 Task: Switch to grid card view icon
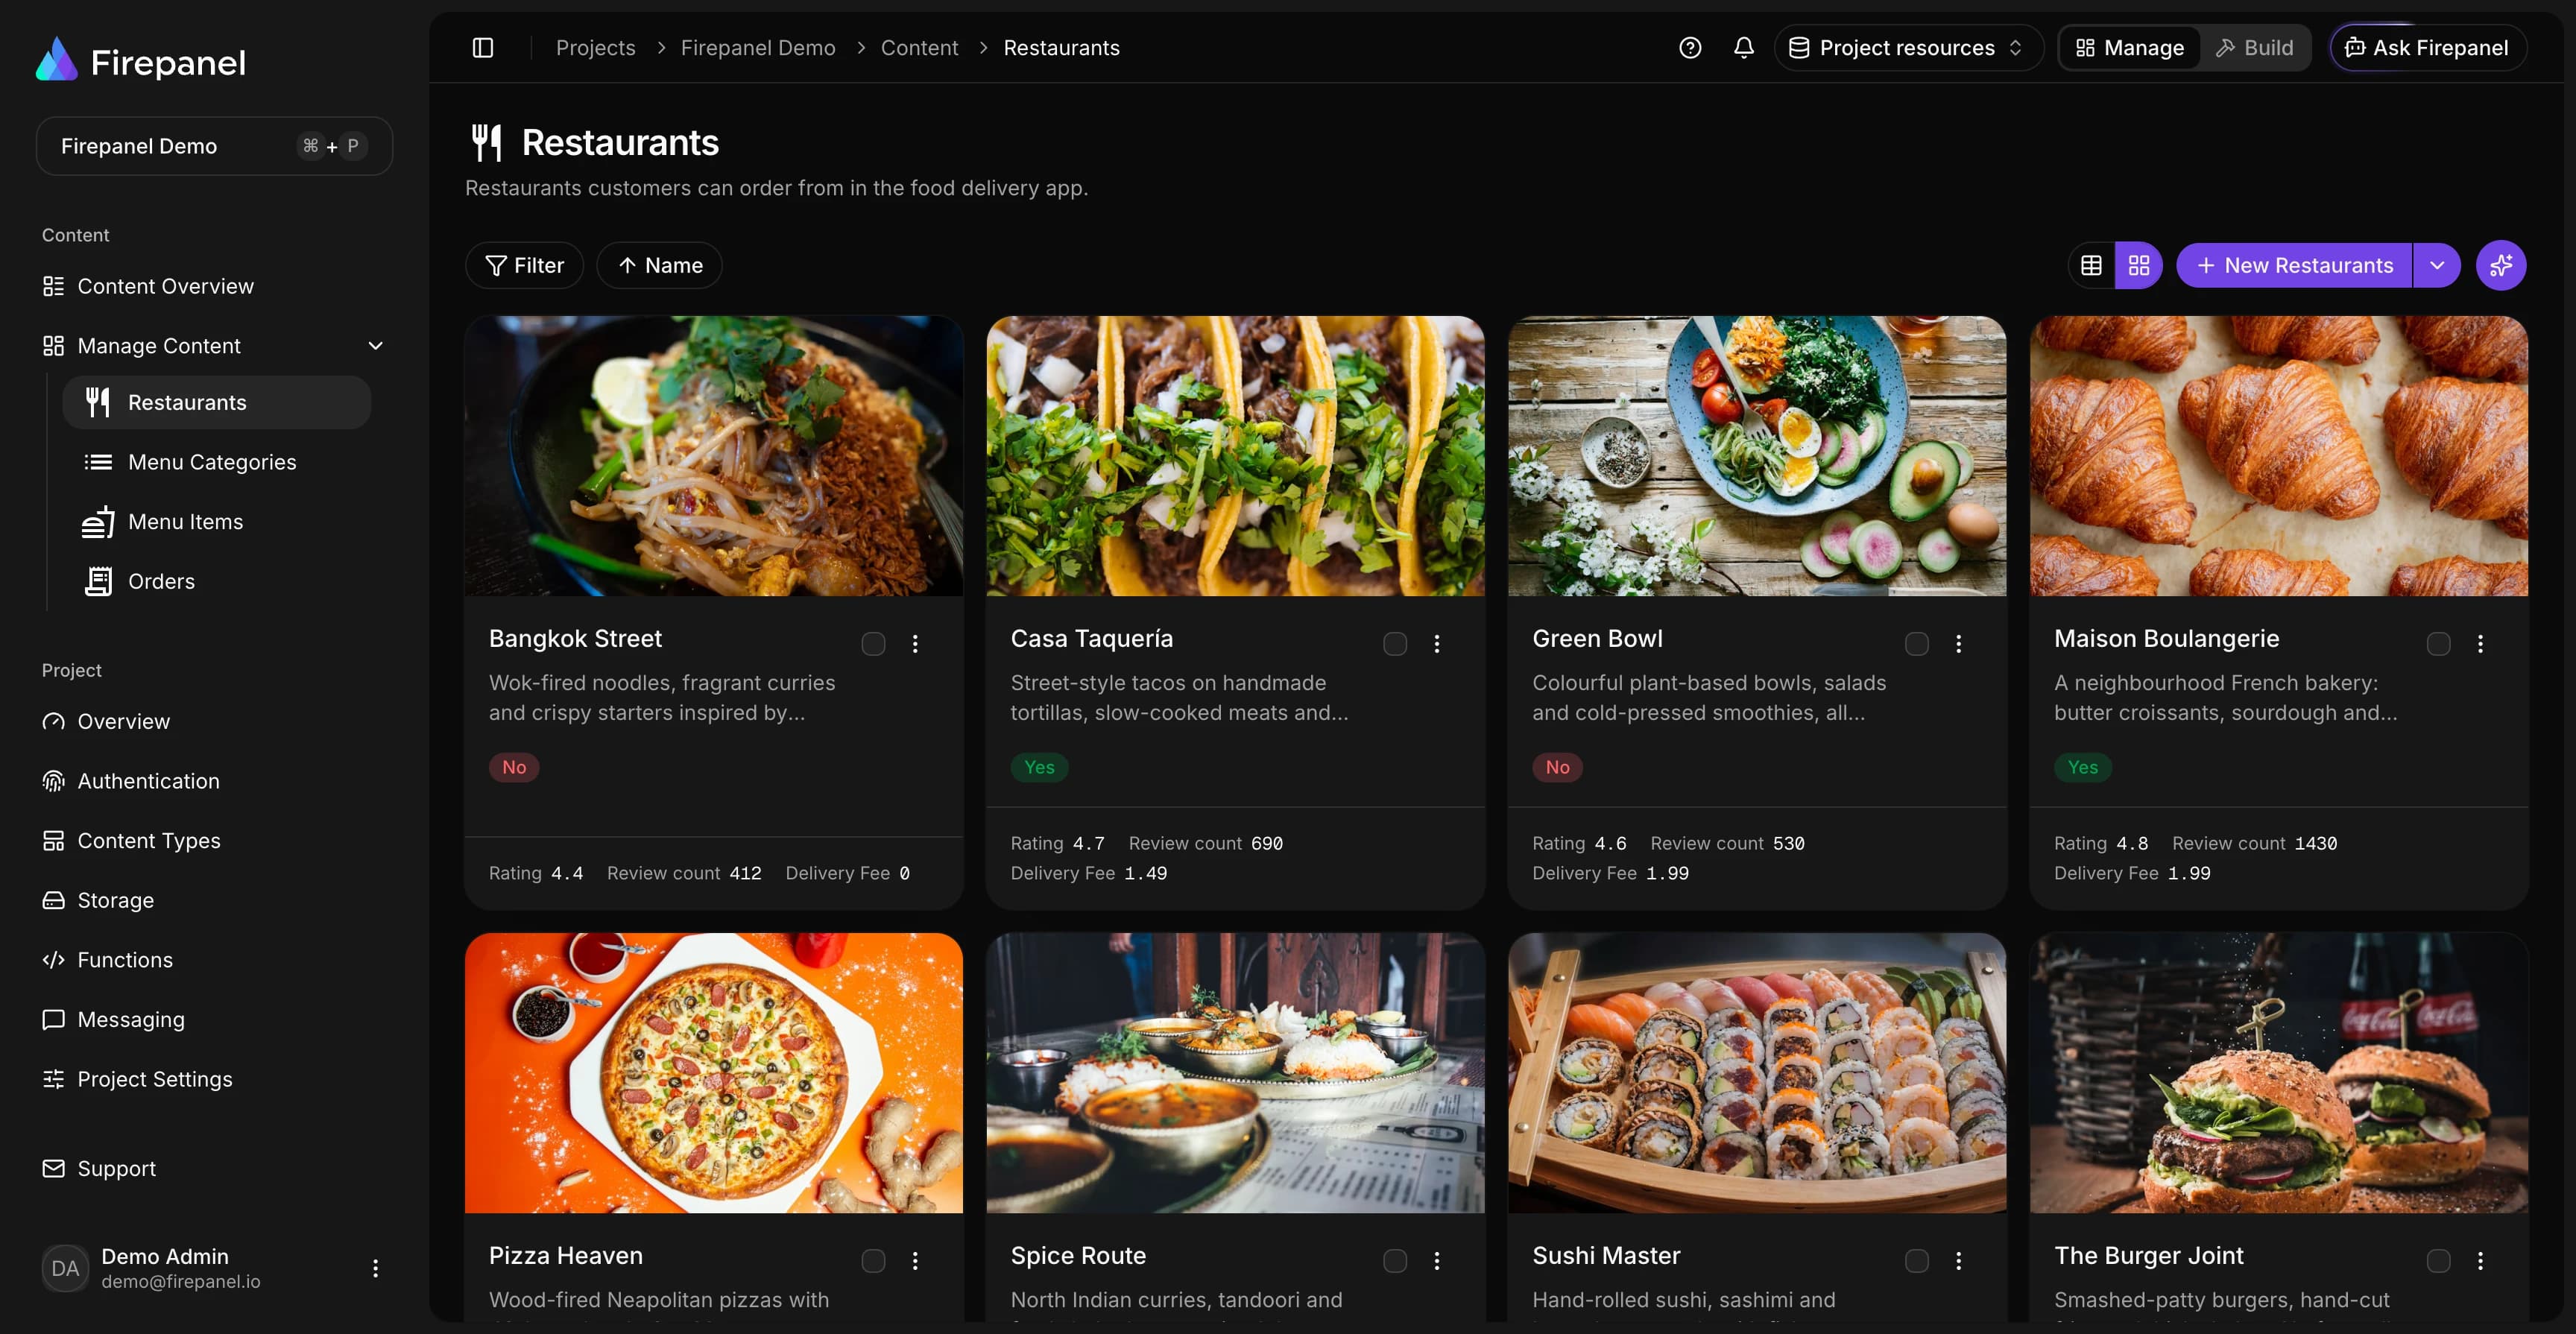2139,265
